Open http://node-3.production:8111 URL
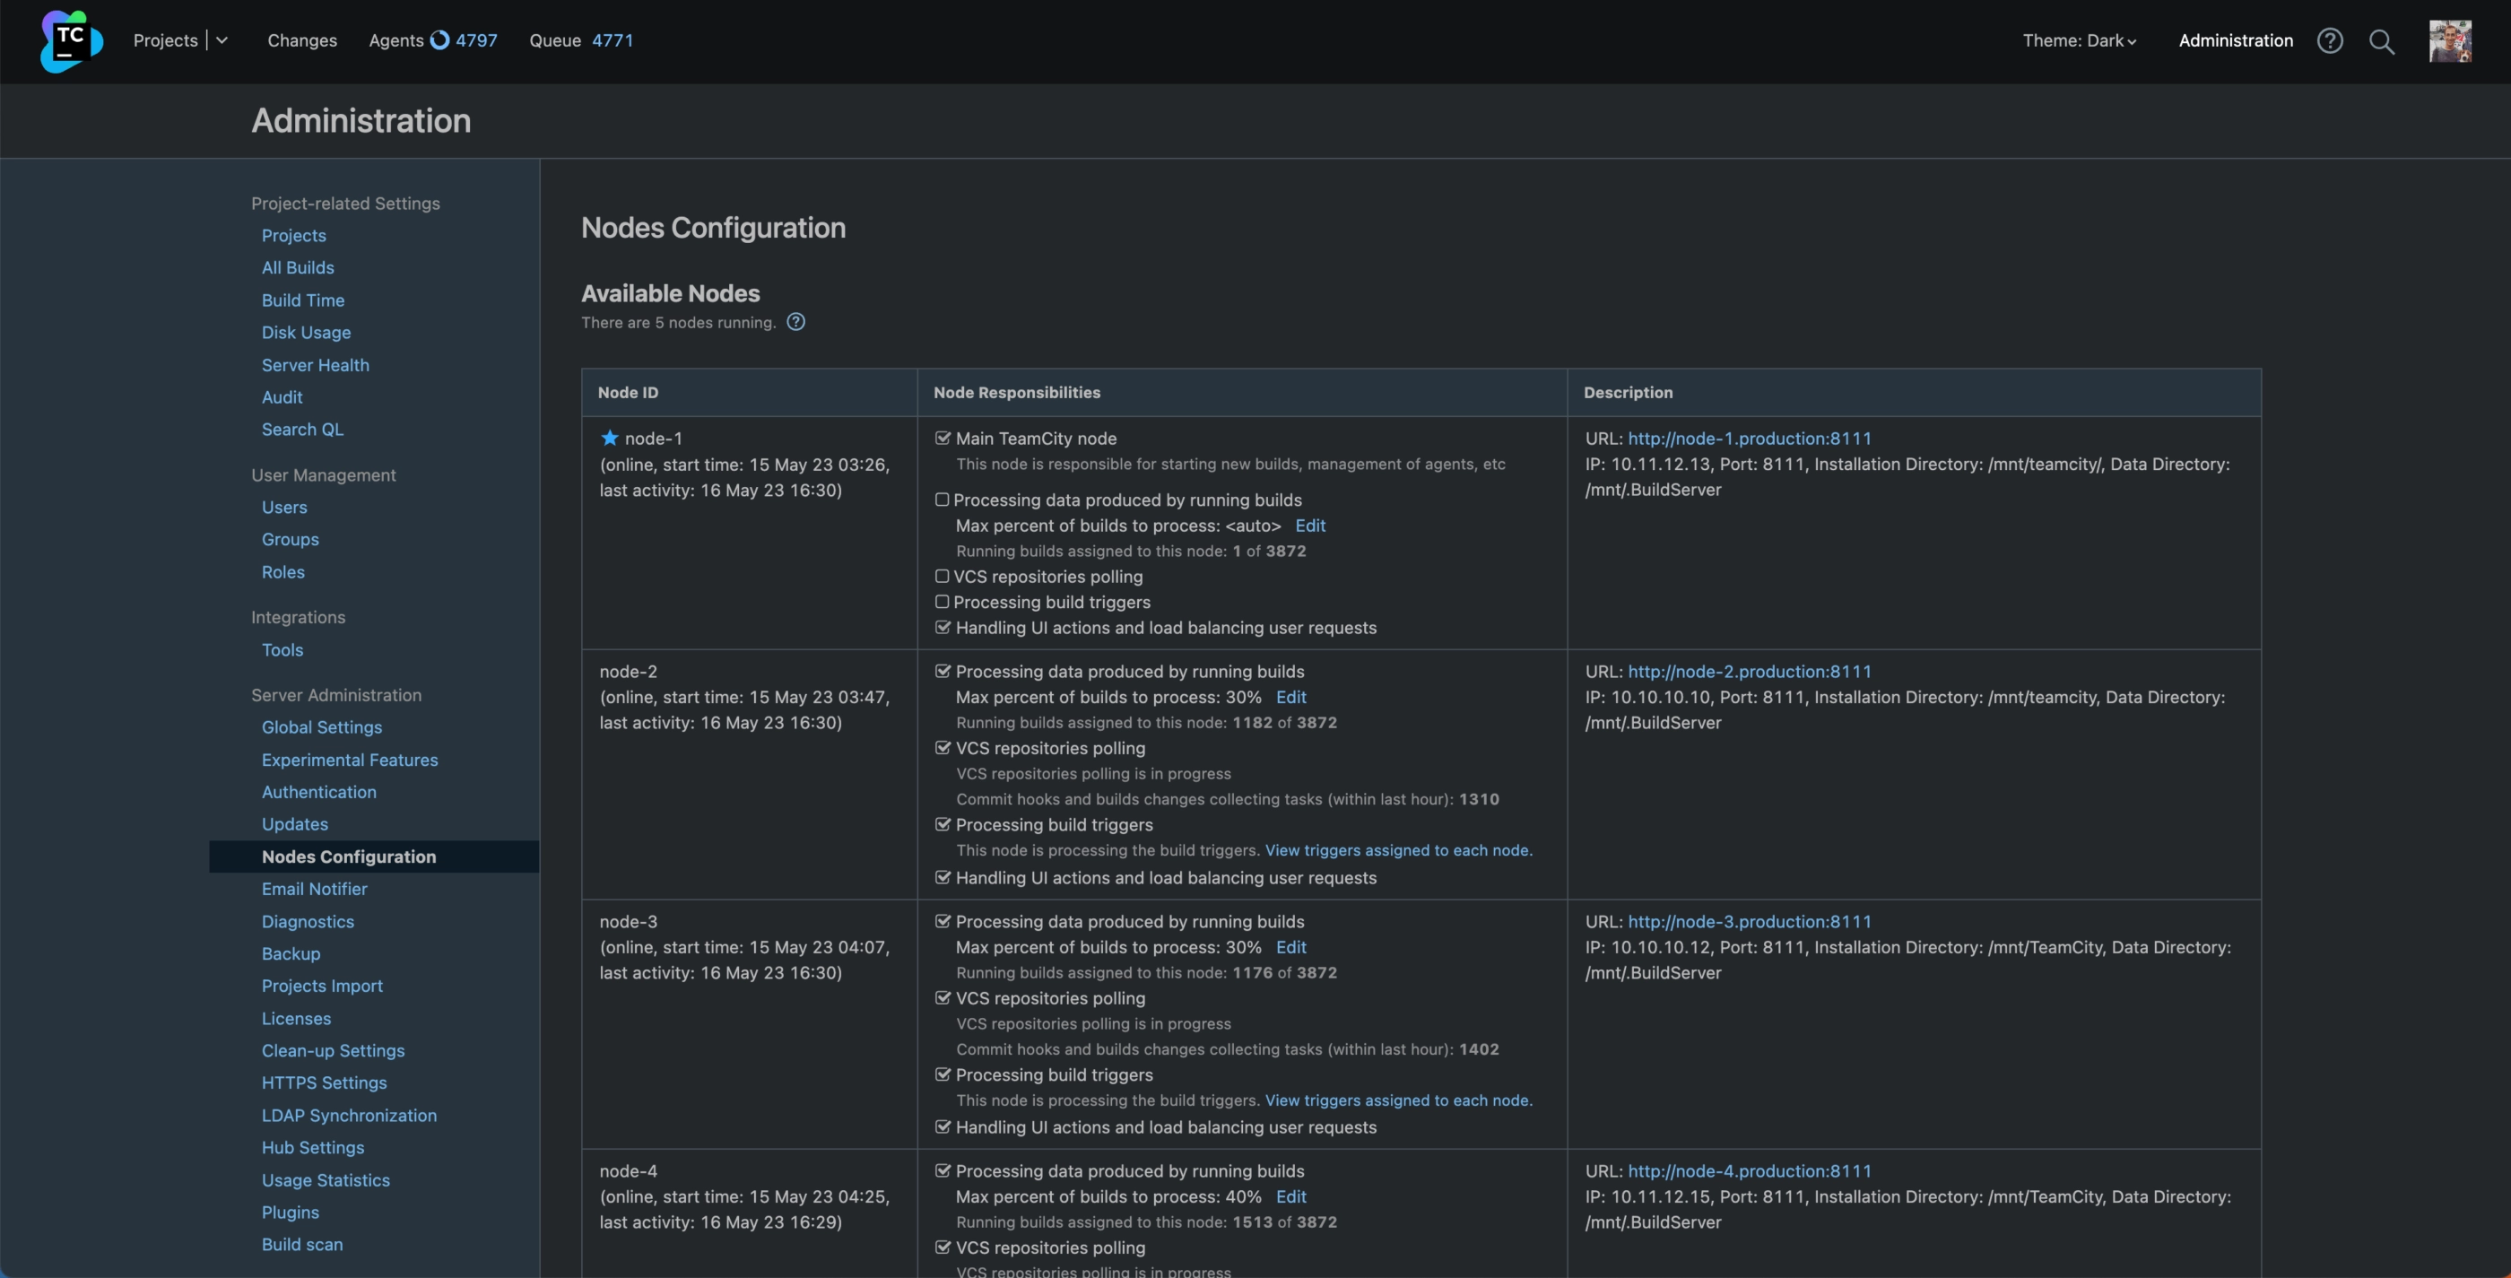This screenshot has height=1278, width=2511. coord(1750,921)
